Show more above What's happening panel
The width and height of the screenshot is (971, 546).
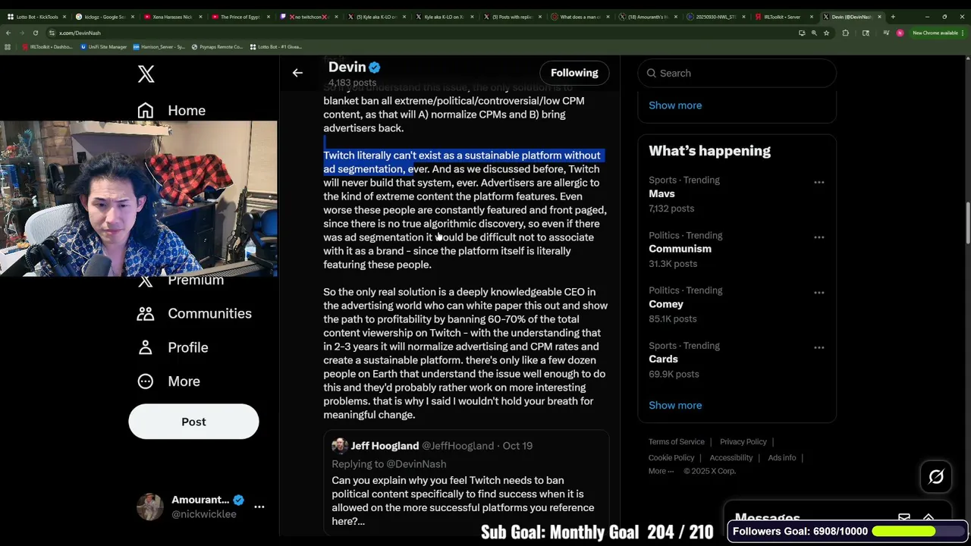(675, 105)
